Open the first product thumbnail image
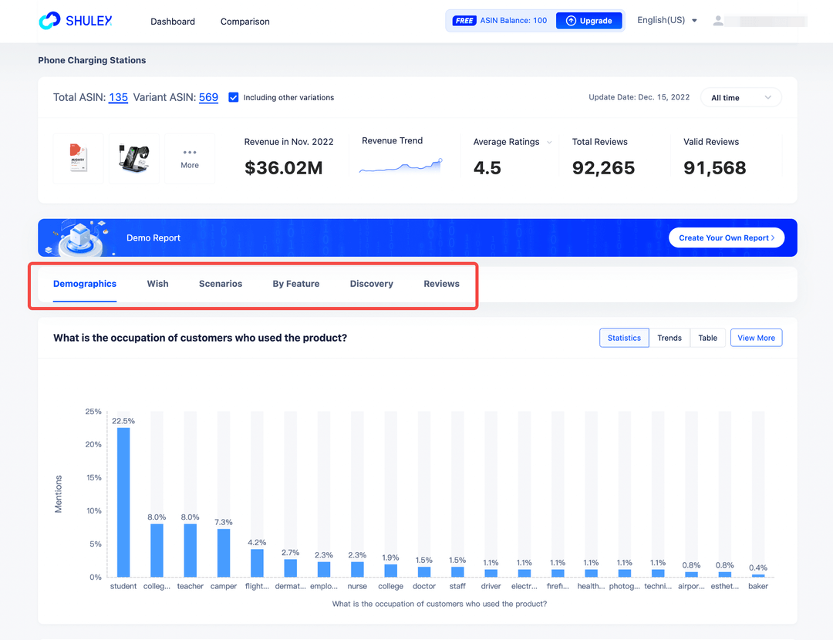The height and width of the screenshot is (640, 833). 78,158
